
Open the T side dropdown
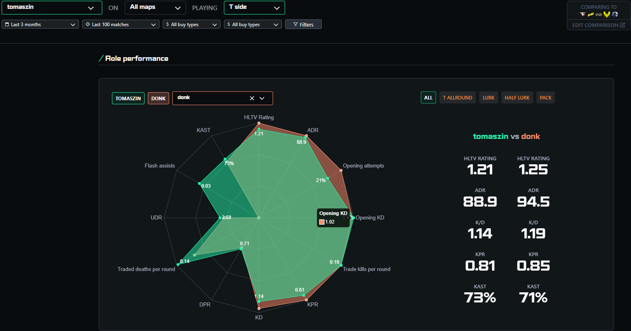[x=254, y=8]
